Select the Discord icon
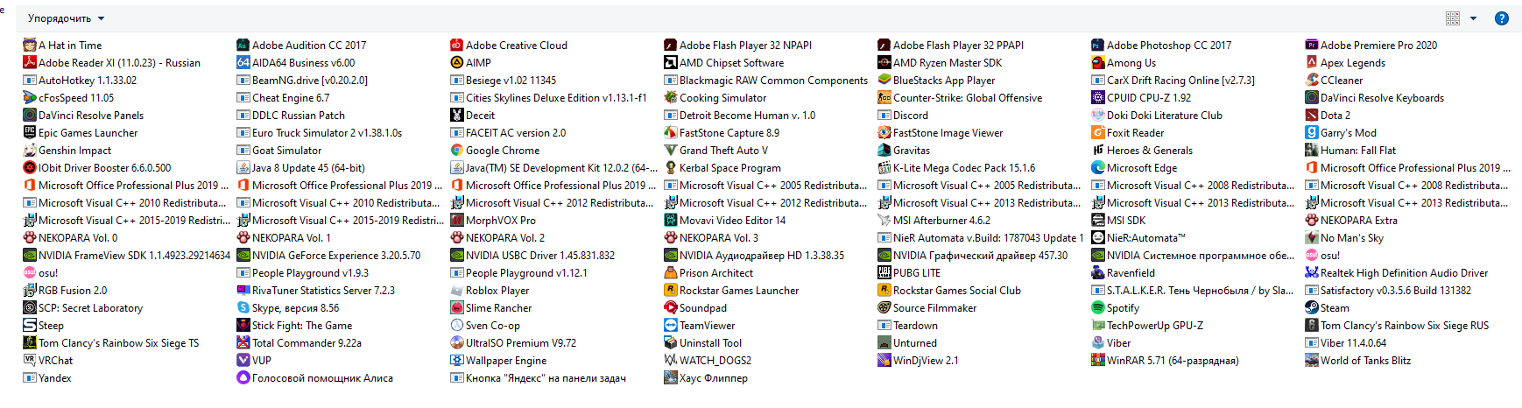Image resolution: width=1522 pixels, height=408 pixels. (884, 115)
